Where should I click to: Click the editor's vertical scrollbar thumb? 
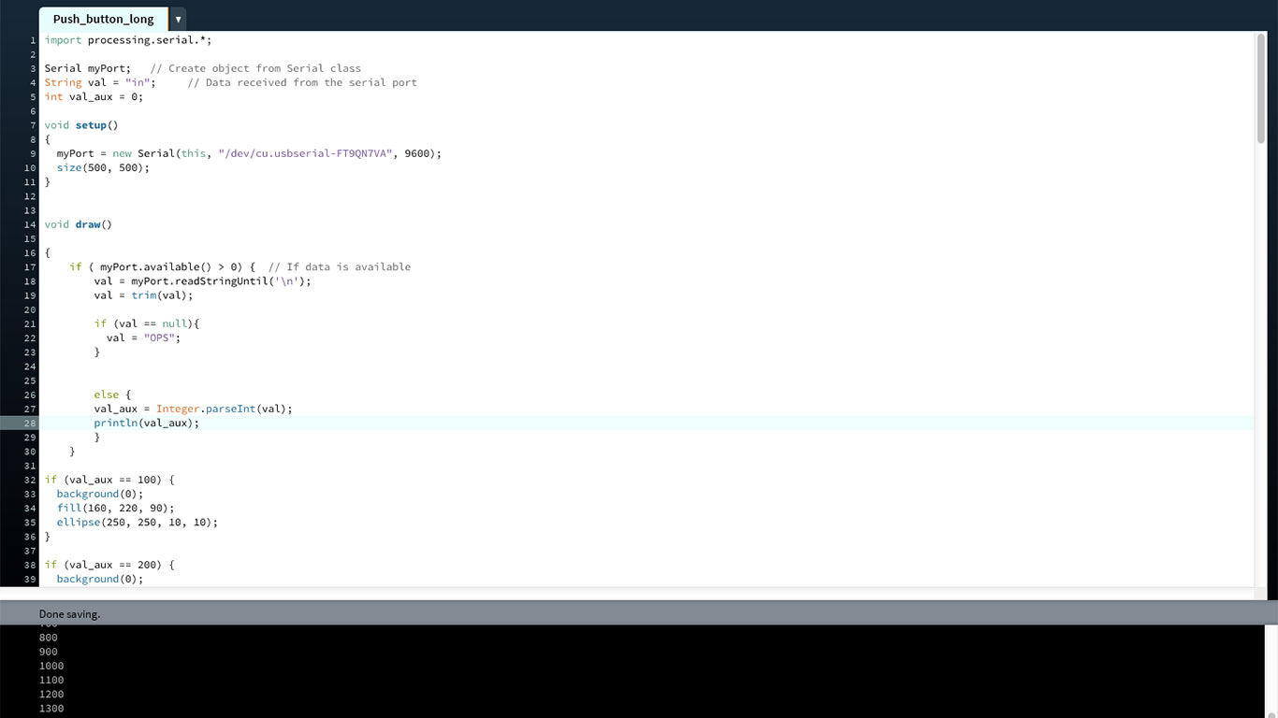1261,87
